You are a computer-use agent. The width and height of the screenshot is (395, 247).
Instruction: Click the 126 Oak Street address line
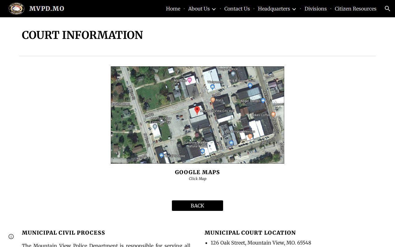tap(261, 243)
